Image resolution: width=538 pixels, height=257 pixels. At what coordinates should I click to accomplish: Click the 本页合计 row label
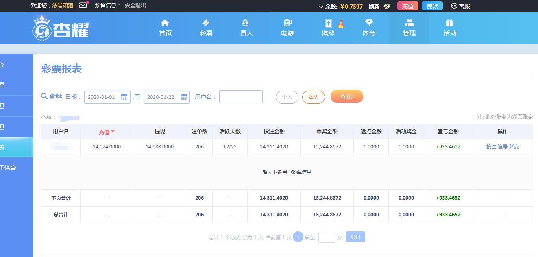click(61, 198)
